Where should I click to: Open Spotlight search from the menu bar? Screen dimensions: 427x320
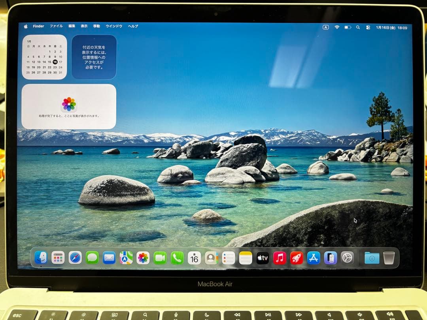[358, 26]
